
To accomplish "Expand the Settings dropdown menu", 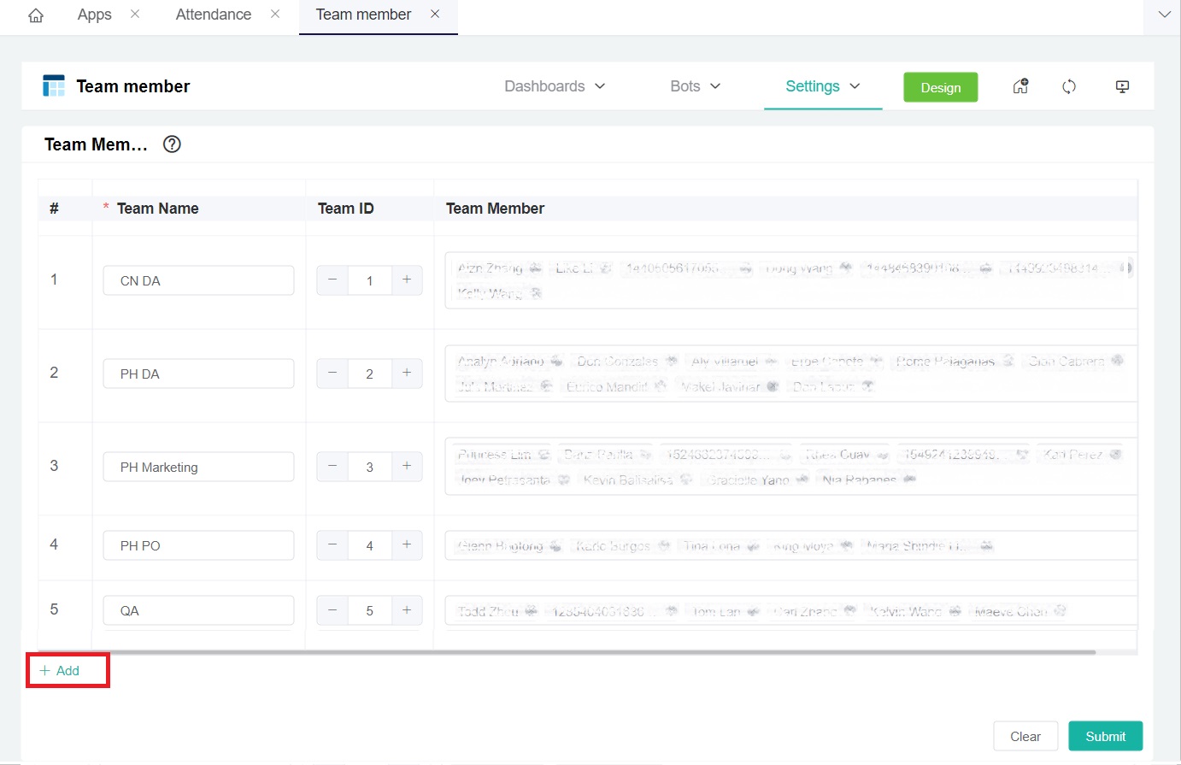I will pos(822,86).
